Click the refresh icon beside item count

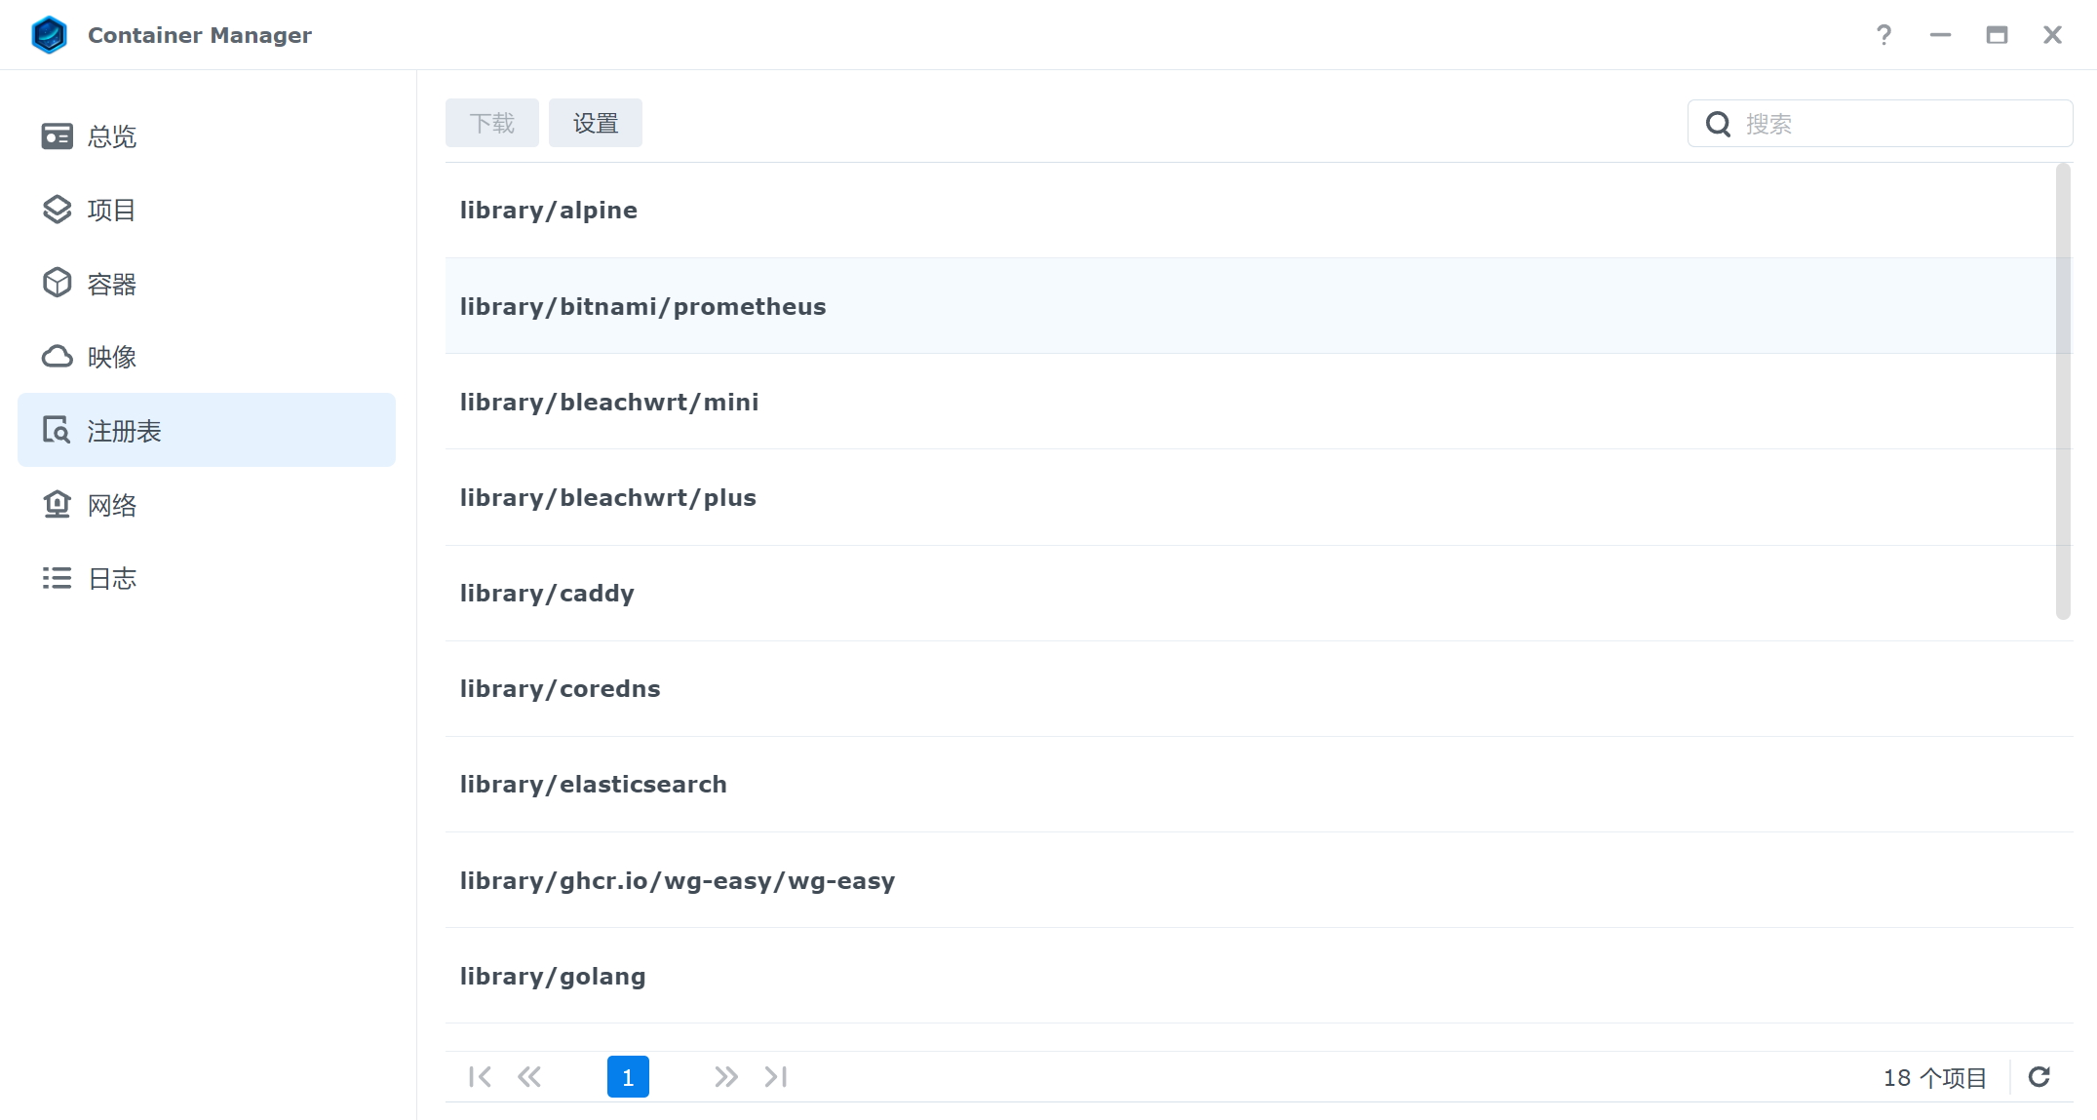pyautogui.click(x=2039, y=1077)
